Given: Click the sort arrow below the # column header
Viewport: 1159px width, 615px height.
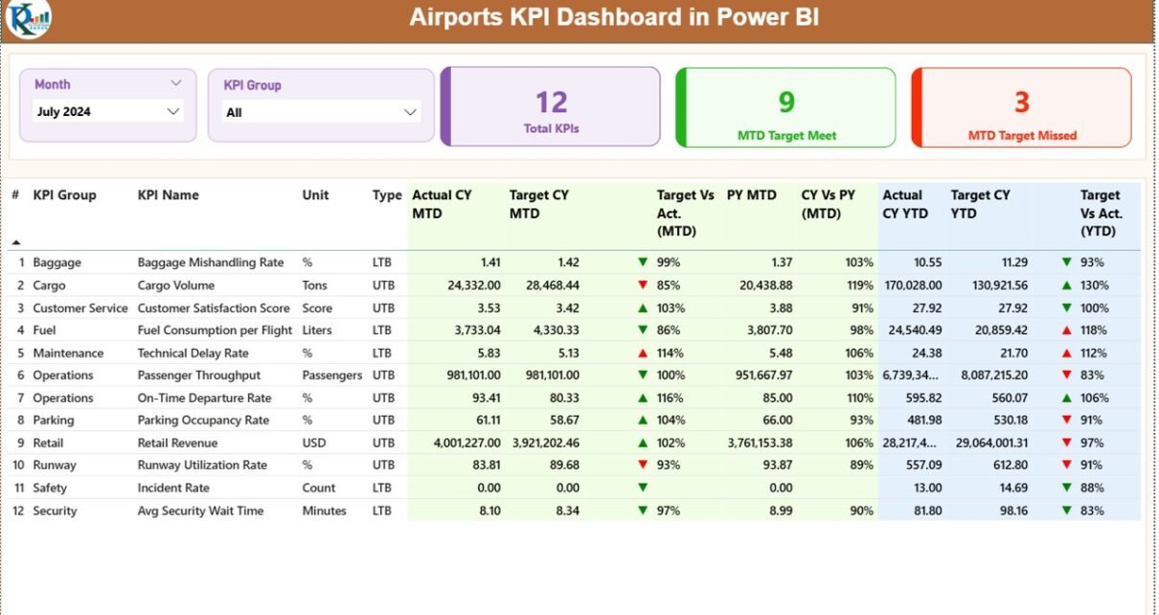Looking at the screenshot, I should pyautogui.click(x=16, y=242).
